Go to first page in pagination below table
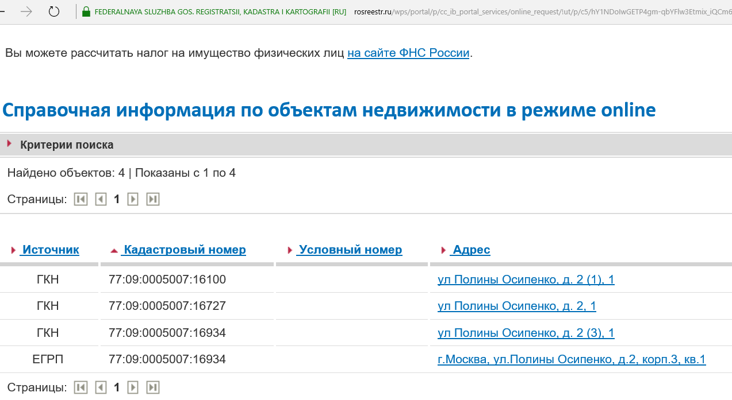This screenshot has height=400, width=732. point(81,387)
